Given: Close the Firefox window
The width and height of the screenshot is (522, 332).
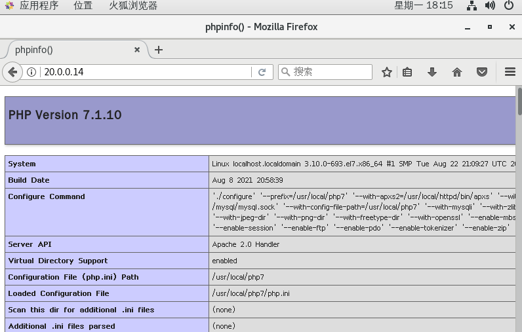Looking at the screenshot, I should (512, 27).
